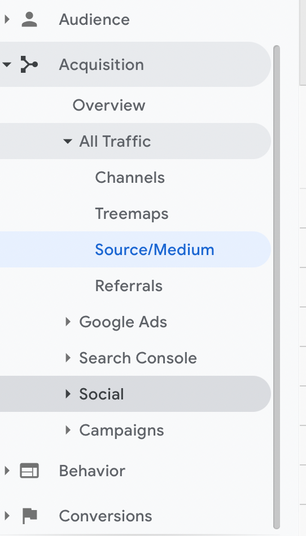
Task: Click the Social menu label
Action: click(x=102, y=394)
